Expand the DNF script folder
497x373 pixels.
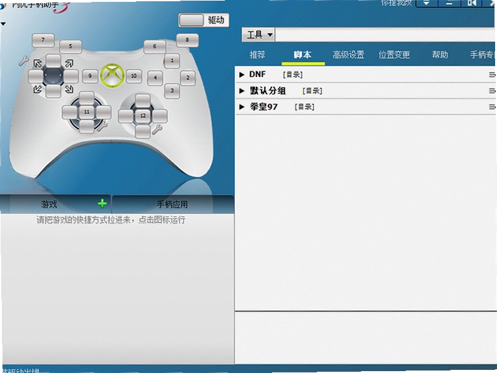(x=242, y=75)
